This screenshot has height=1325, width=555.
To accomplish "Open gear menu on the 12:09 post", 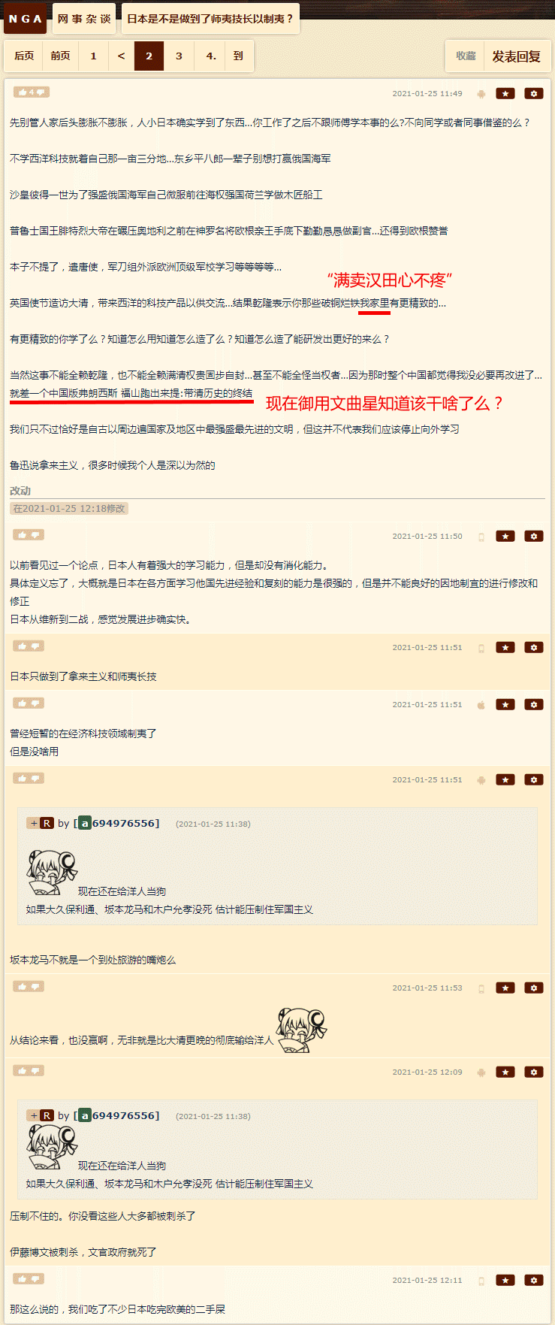I will [534, 1072].
